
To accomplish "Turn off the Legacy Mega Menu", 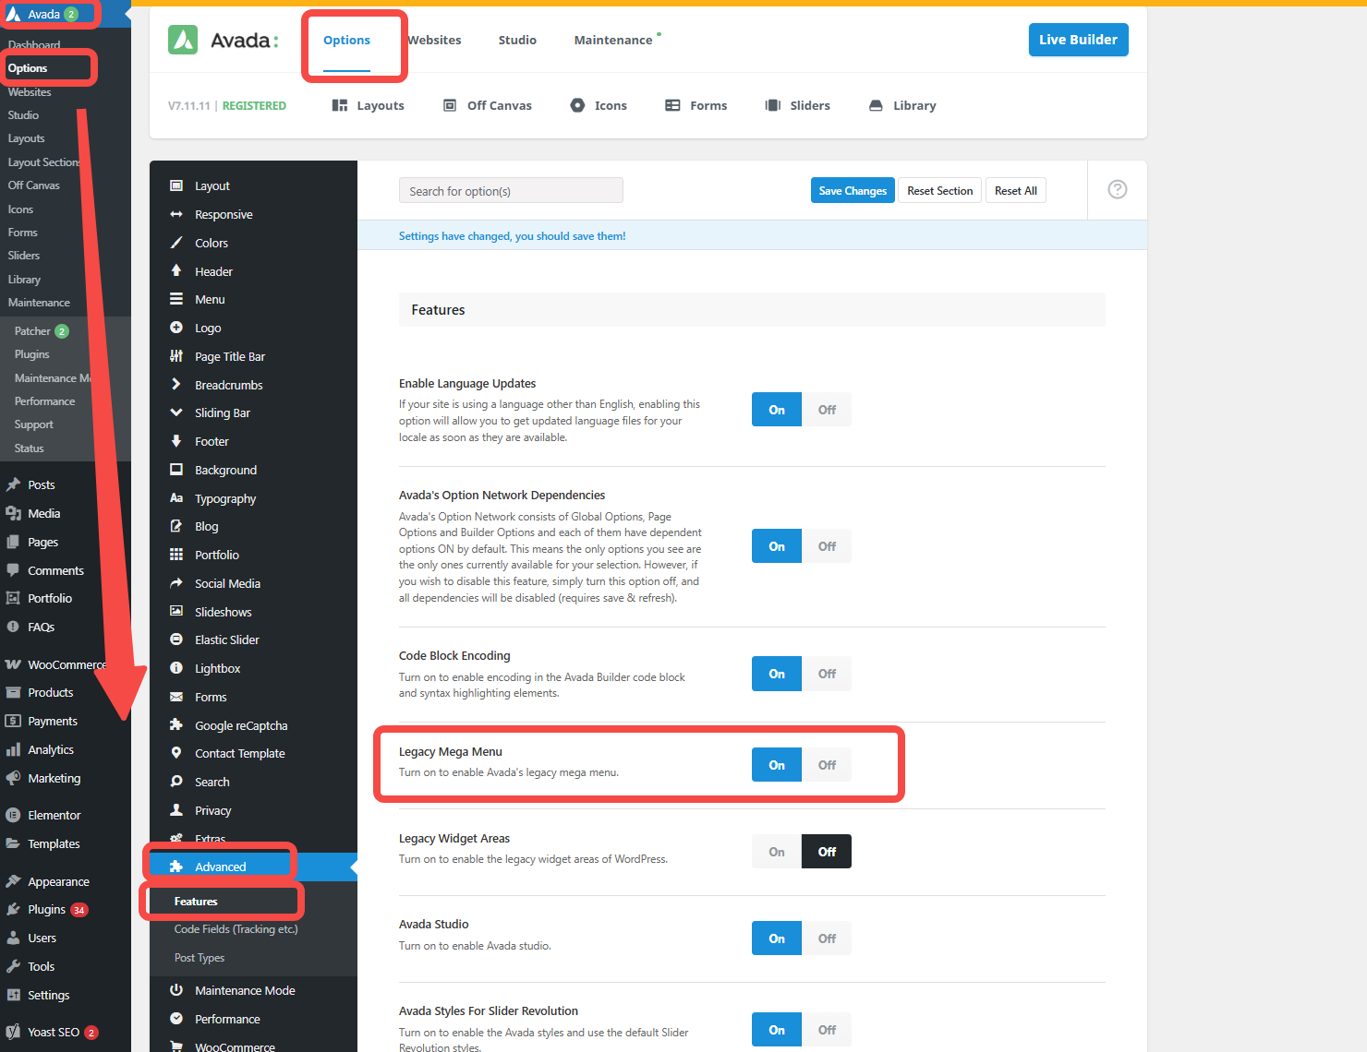I will (x=826, y=764).
